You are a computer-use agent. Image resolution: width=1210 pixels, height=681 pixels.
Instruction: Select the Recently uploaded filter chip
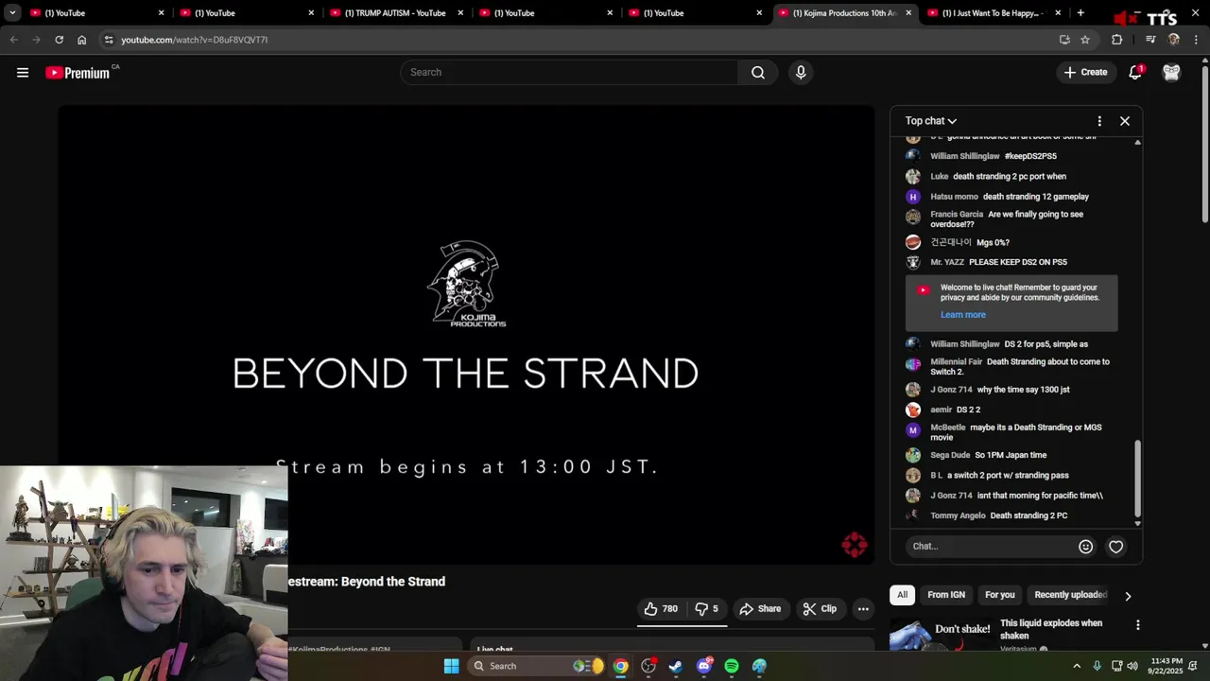1070,595
